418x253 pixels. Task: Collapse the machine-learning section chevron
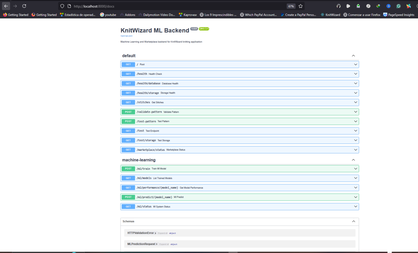click(353, 160)
